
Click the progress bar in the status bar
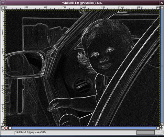coord(145,133)
